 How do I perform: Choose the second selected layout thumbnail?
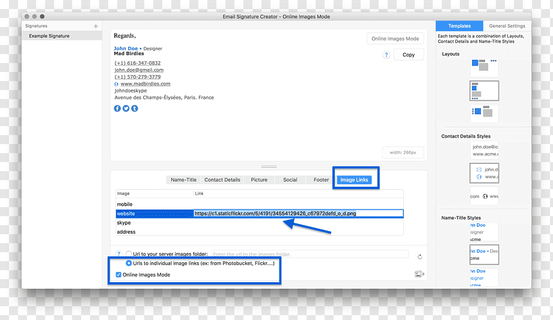[x=484, y=91]
